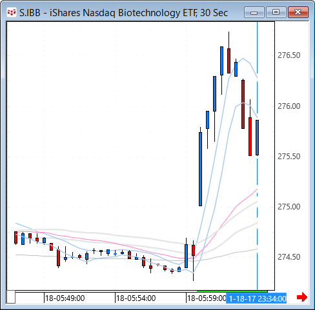Click the small square box at the bottom-left corner

tap(11, 297)
